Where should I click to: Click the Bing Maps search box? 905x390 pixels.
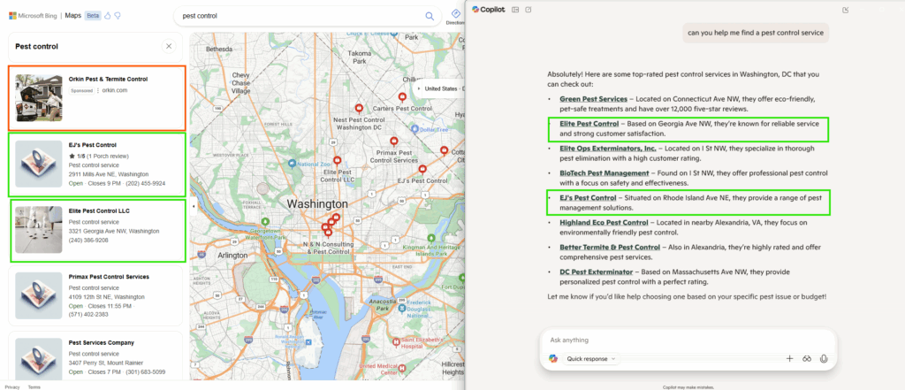(300, 16)
